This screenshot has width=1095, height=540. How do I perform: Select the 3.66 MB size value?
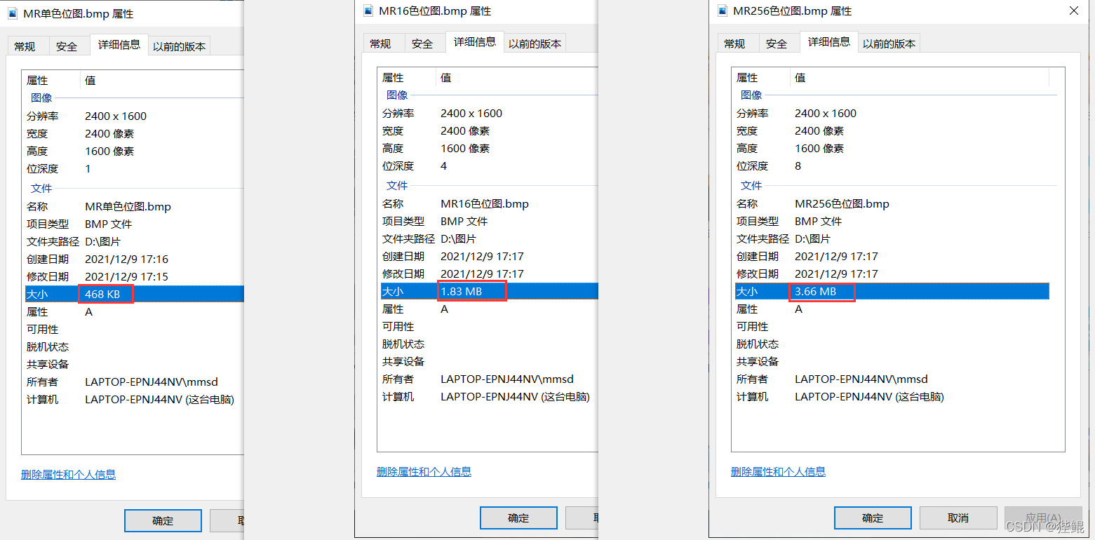pos(815,292)
